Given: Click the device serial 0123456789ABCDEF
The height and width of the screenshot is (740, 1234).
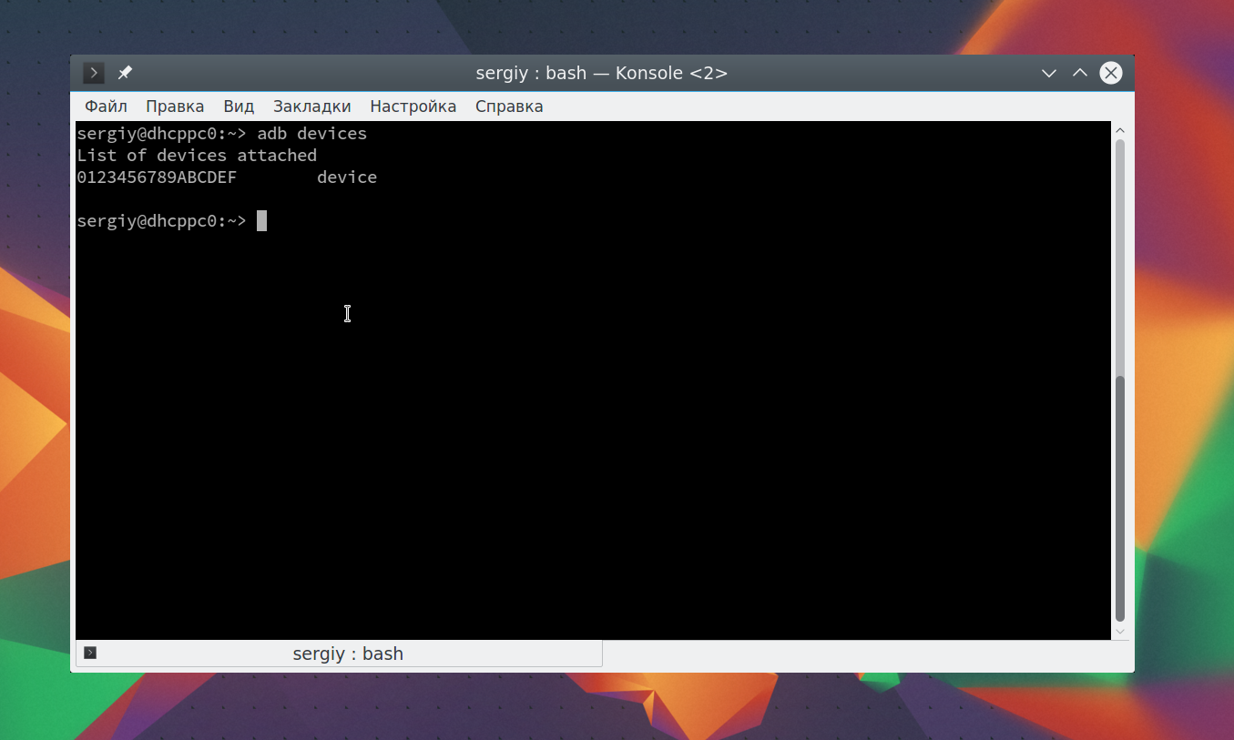Looking at the screenshot, I should point(157,177).
